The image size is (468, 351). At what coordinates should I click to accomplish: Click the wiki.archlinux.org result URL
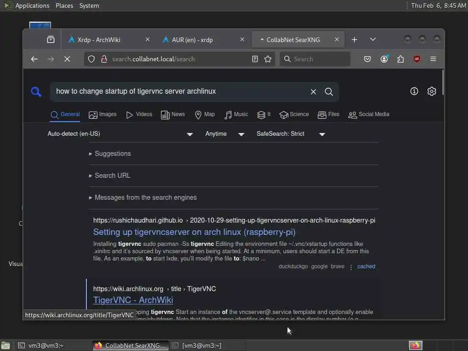pos(154,289)
